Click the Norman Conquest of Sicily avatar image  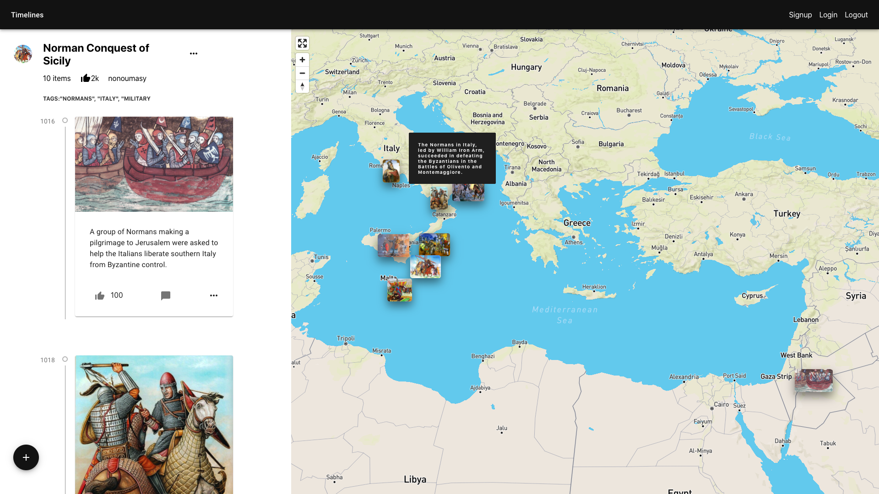coord(22,54)
